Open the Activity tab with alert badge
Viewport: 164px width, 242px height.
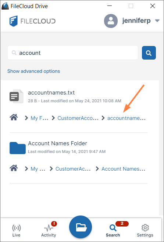pyautogui.click(x=49, y=229)
